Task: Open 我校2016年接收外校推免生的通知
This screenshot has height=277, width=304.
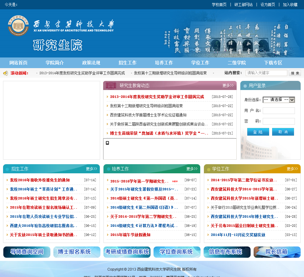Action: click(40, 180)
